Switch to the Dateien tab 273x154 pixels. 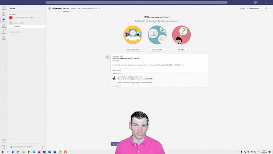coord(73,8)
